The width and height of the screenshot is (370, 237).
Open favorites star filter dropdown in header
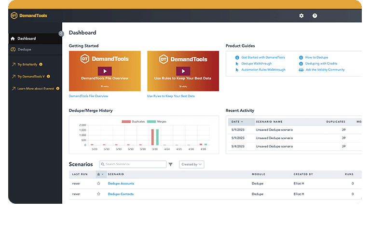[100, 174]
